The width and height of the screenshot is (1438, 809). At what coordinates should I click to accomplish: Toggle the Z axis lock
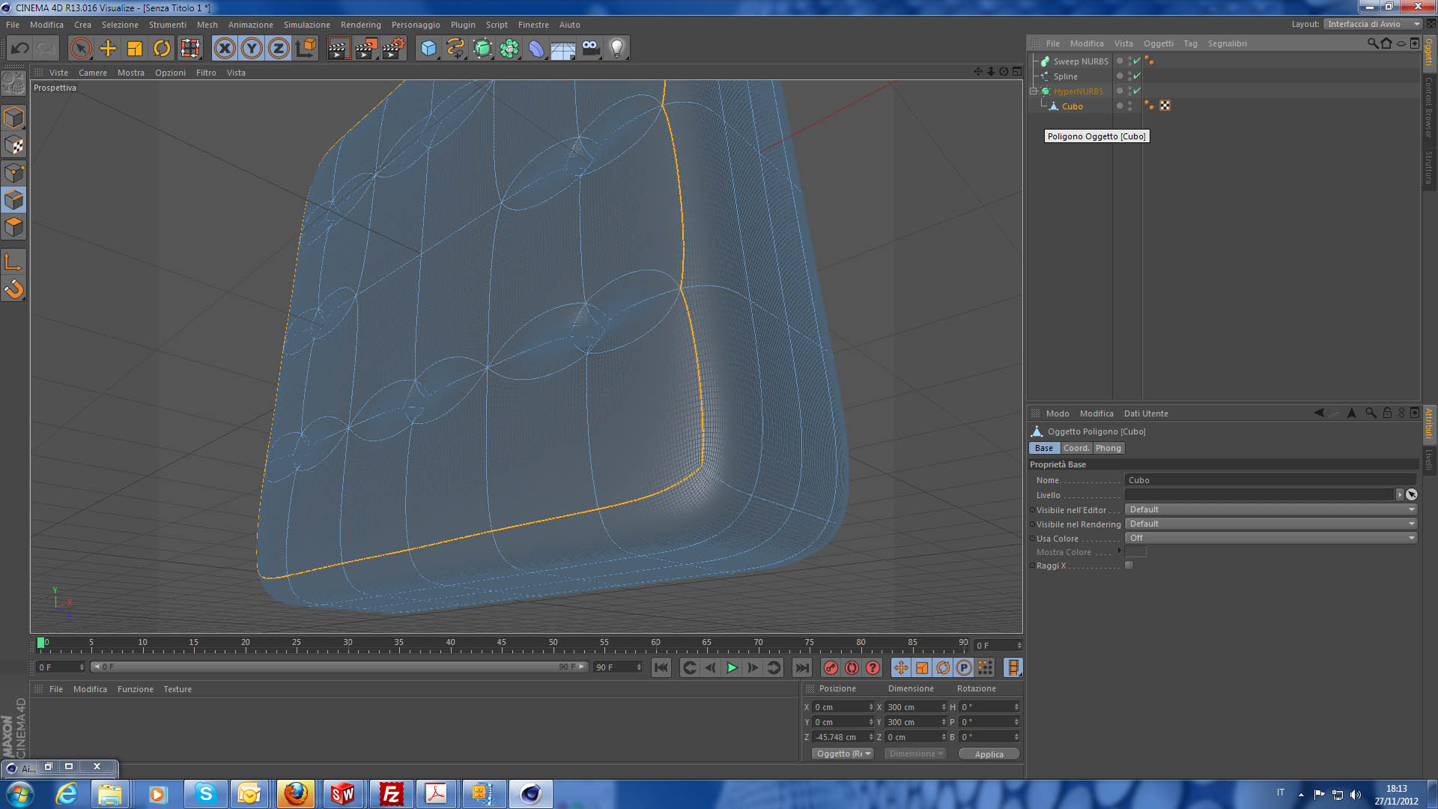click(x=279, y=49)
